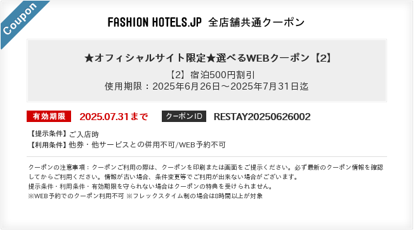415x230 pixels.
Task: Select the 全店舗共通クーポン heading
Action: (256, 22)
